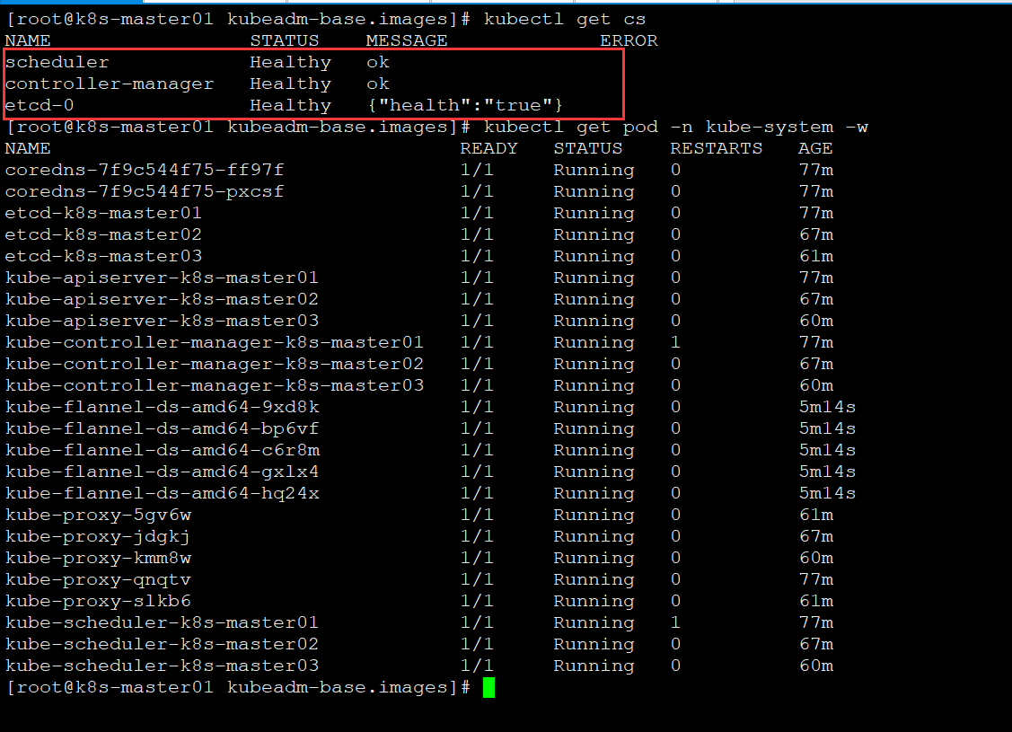Select pod name coredns-7f9c544f75-pxcsf
This screenshot has width=1012, height=732.
pyautogui.click(x=145, y=191)
